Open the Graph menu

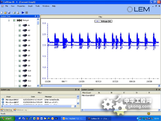30,6
